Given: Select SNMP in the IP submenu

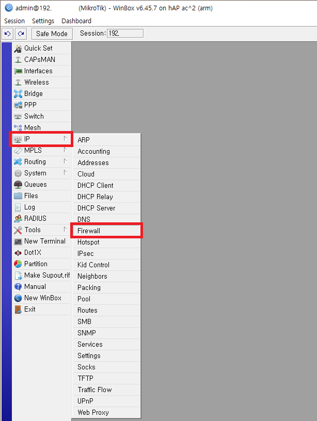Looking at the screenshot, I should 106,333.
